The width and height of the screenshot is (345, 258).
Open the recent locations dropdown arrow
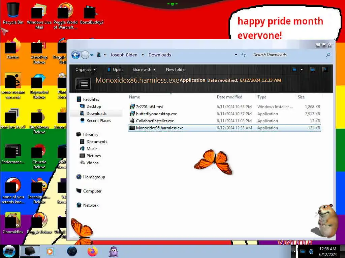click(x=92, y=55)
